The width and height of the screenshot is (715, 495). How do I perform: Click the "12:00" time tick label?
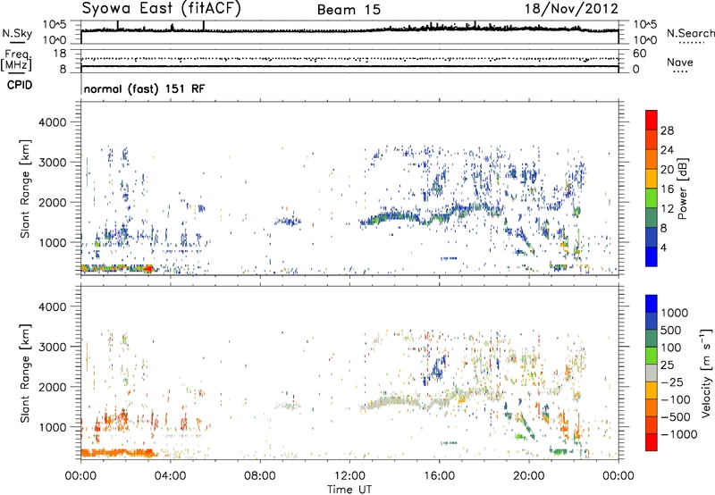click(349, 476)
